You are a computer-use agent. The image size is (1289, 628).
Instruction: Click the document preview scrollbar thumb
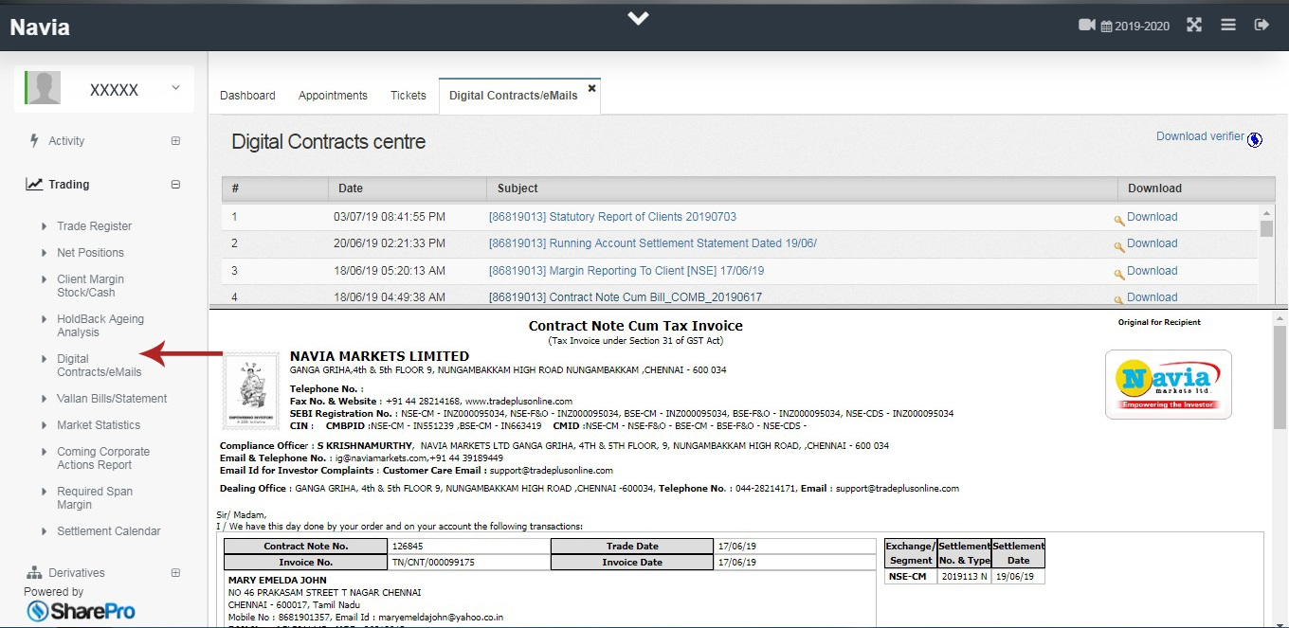pyautogui.click(x=1280, y=377)
